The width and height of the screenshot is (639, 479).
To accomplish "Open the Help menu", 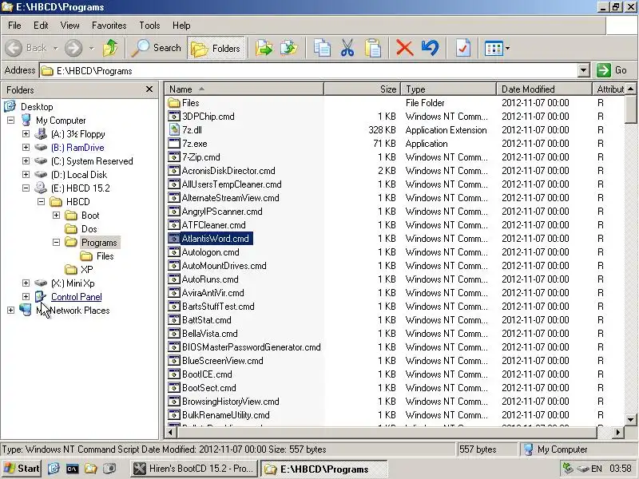I will (x=181, y=26).
